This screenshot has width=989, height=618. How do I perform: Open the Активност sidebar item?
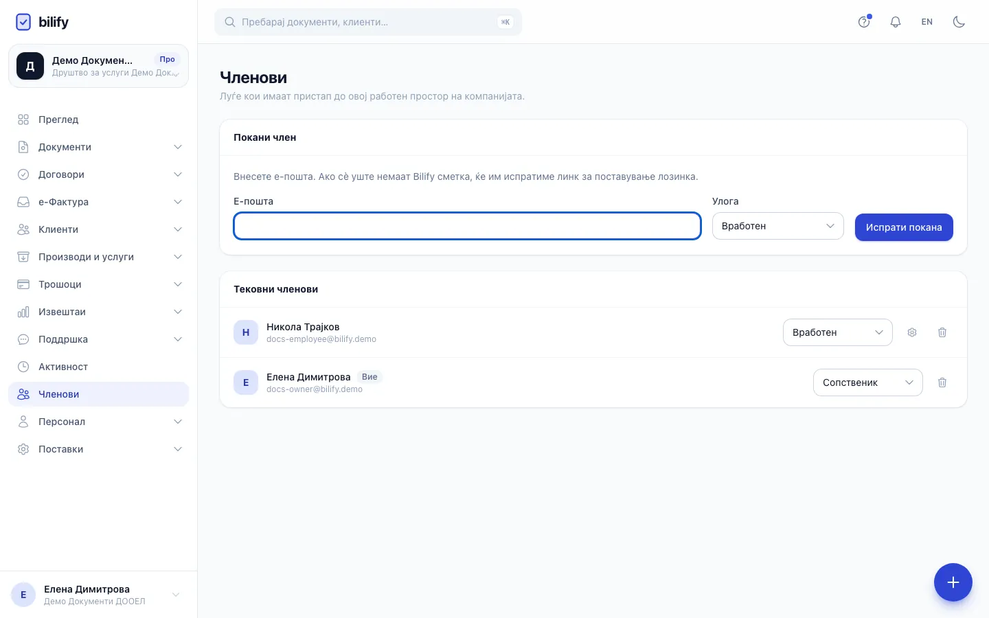click(x=99, y=367)
